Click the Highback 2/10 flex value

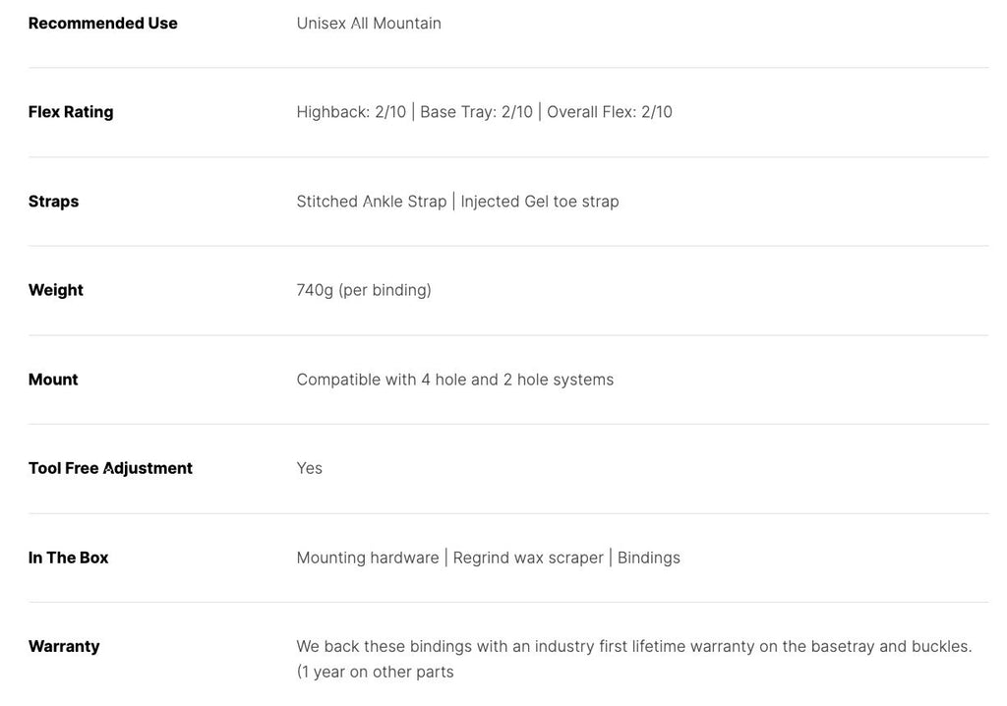(x=351, y=112)
